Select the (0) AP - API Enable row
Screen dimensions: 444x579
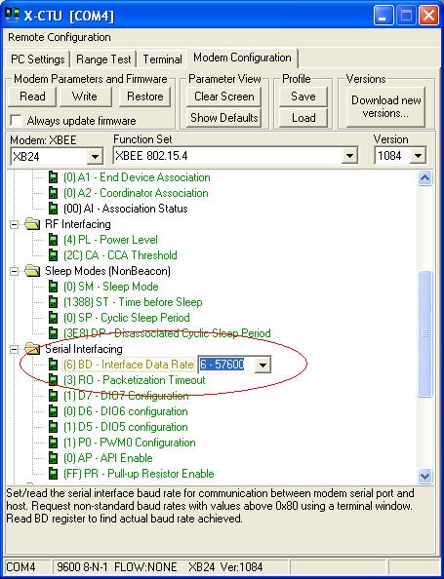(108, 458)
